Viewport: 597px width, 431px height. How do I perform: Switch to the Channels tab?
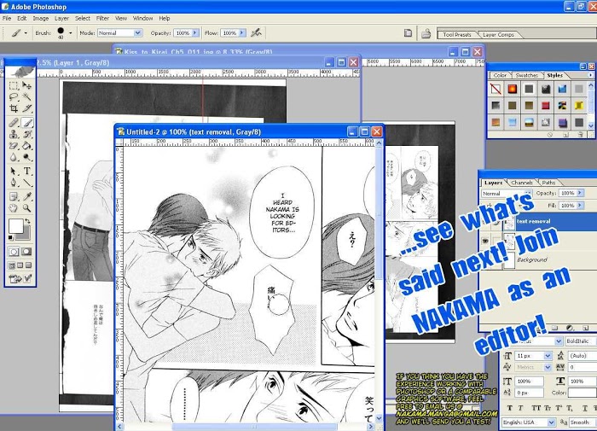[522, 183]
